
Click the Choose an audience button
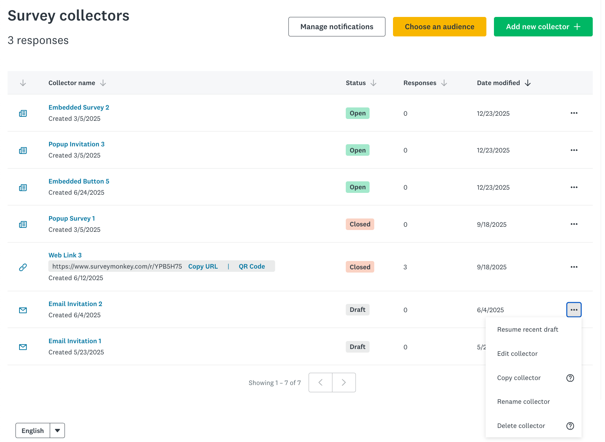click(x=439, y=27)
